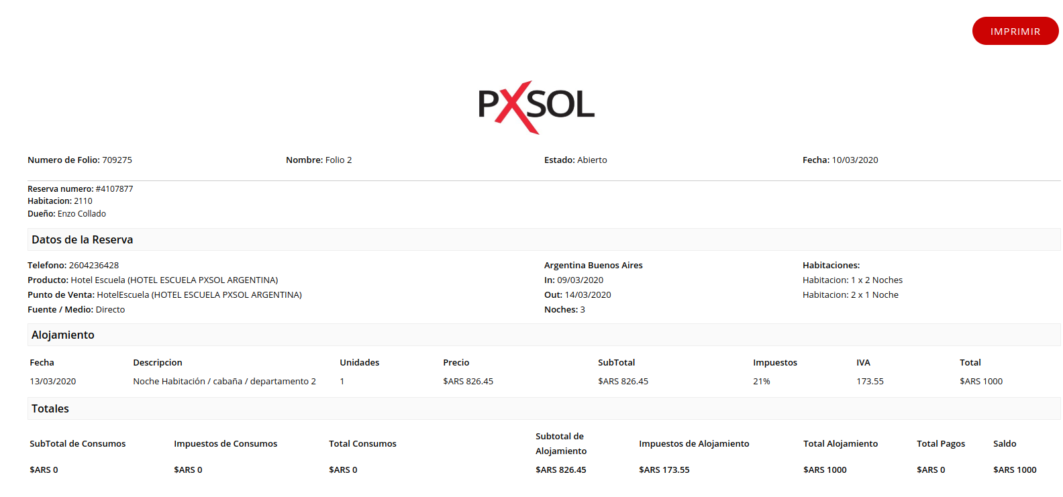Click the IVA value 173.55

(x=870, y=382)
